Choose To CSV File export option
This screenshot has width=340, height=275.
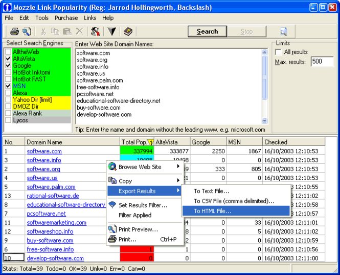(236, 201)
